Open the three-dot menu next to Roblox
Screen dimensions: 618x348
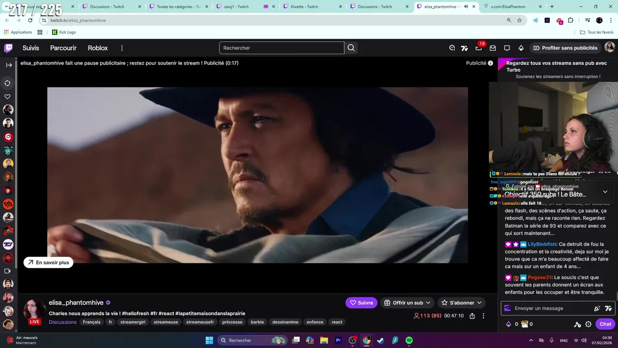pos(122,48)
